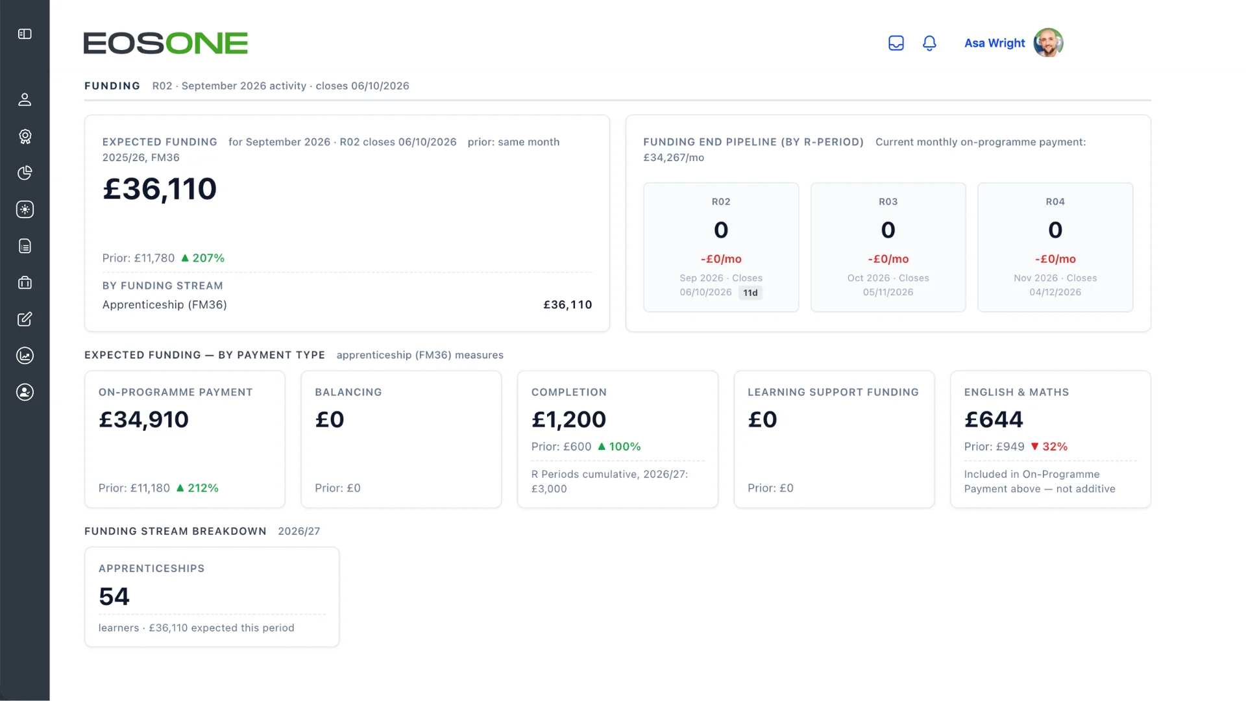Open the inbox tray icon
The image size is (1246, 701).
(x=896, y=43)
